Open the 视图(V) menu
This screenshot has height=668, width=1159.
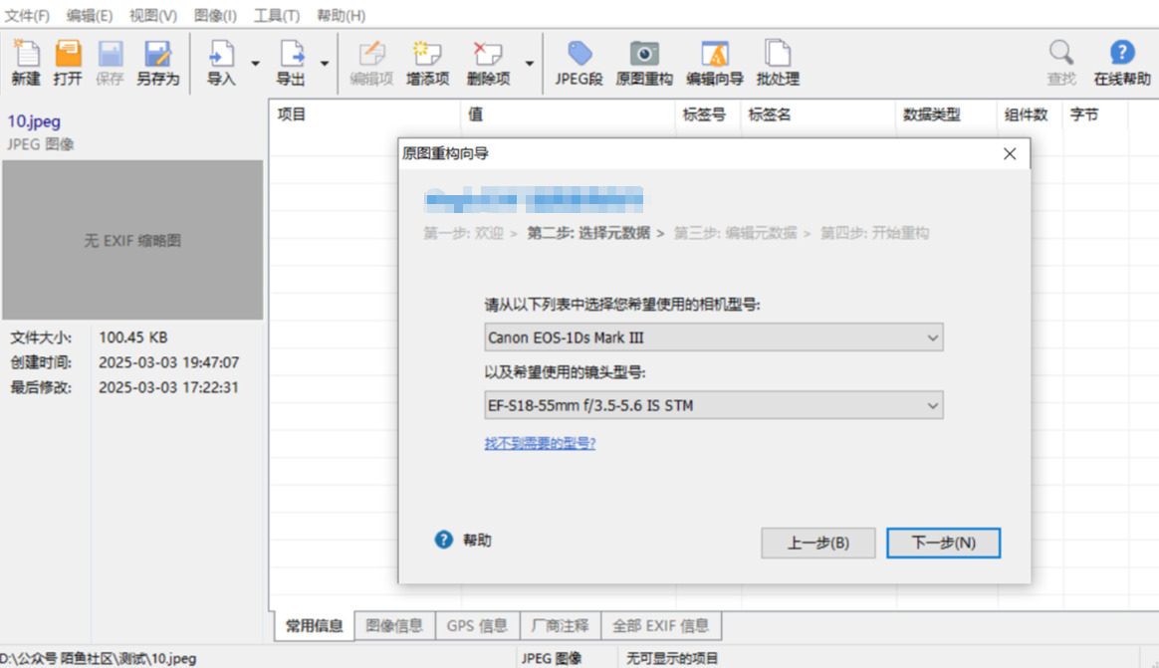coord(153,16)
